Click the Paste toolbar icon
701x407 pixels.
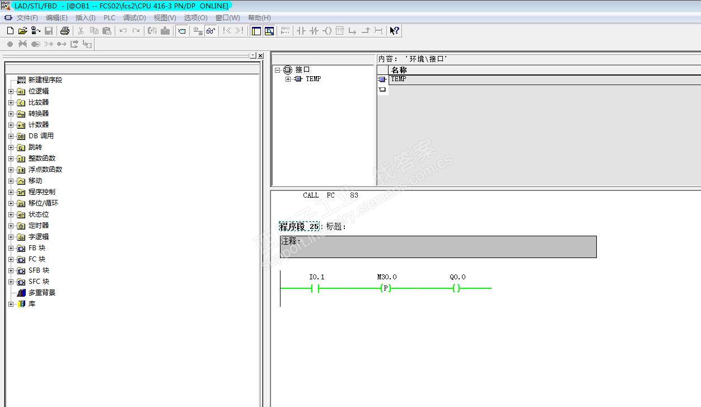pos(106,31)
